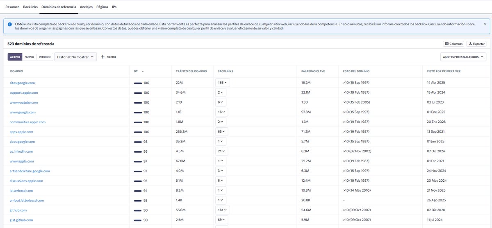This screenshot has width=492, height=228.
Task: Expand backlinks for letterboxd.com
Action: click(x=221, y=191)
